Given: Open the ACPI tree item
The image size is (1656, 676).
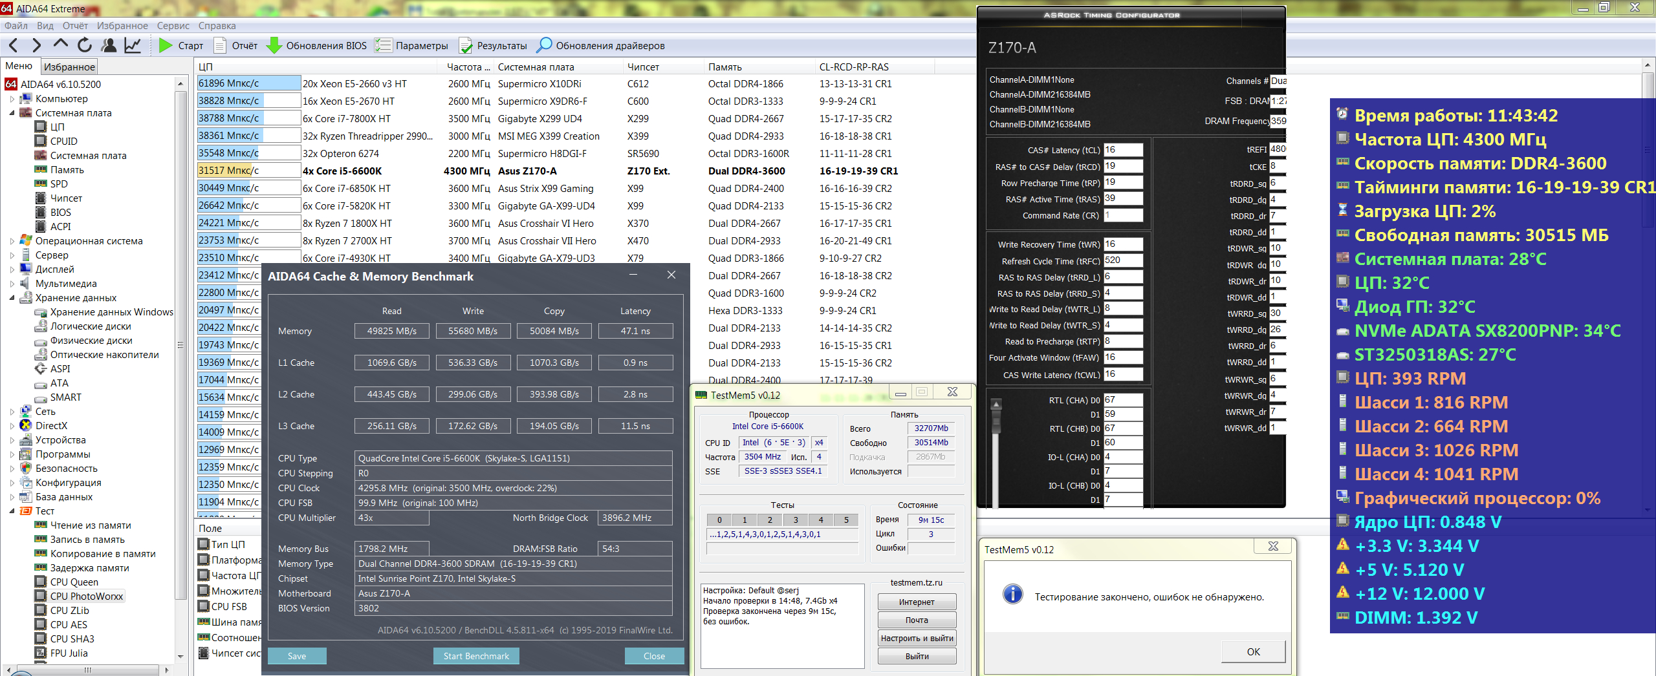Looking at the screenshot, I should coord(61,227).
